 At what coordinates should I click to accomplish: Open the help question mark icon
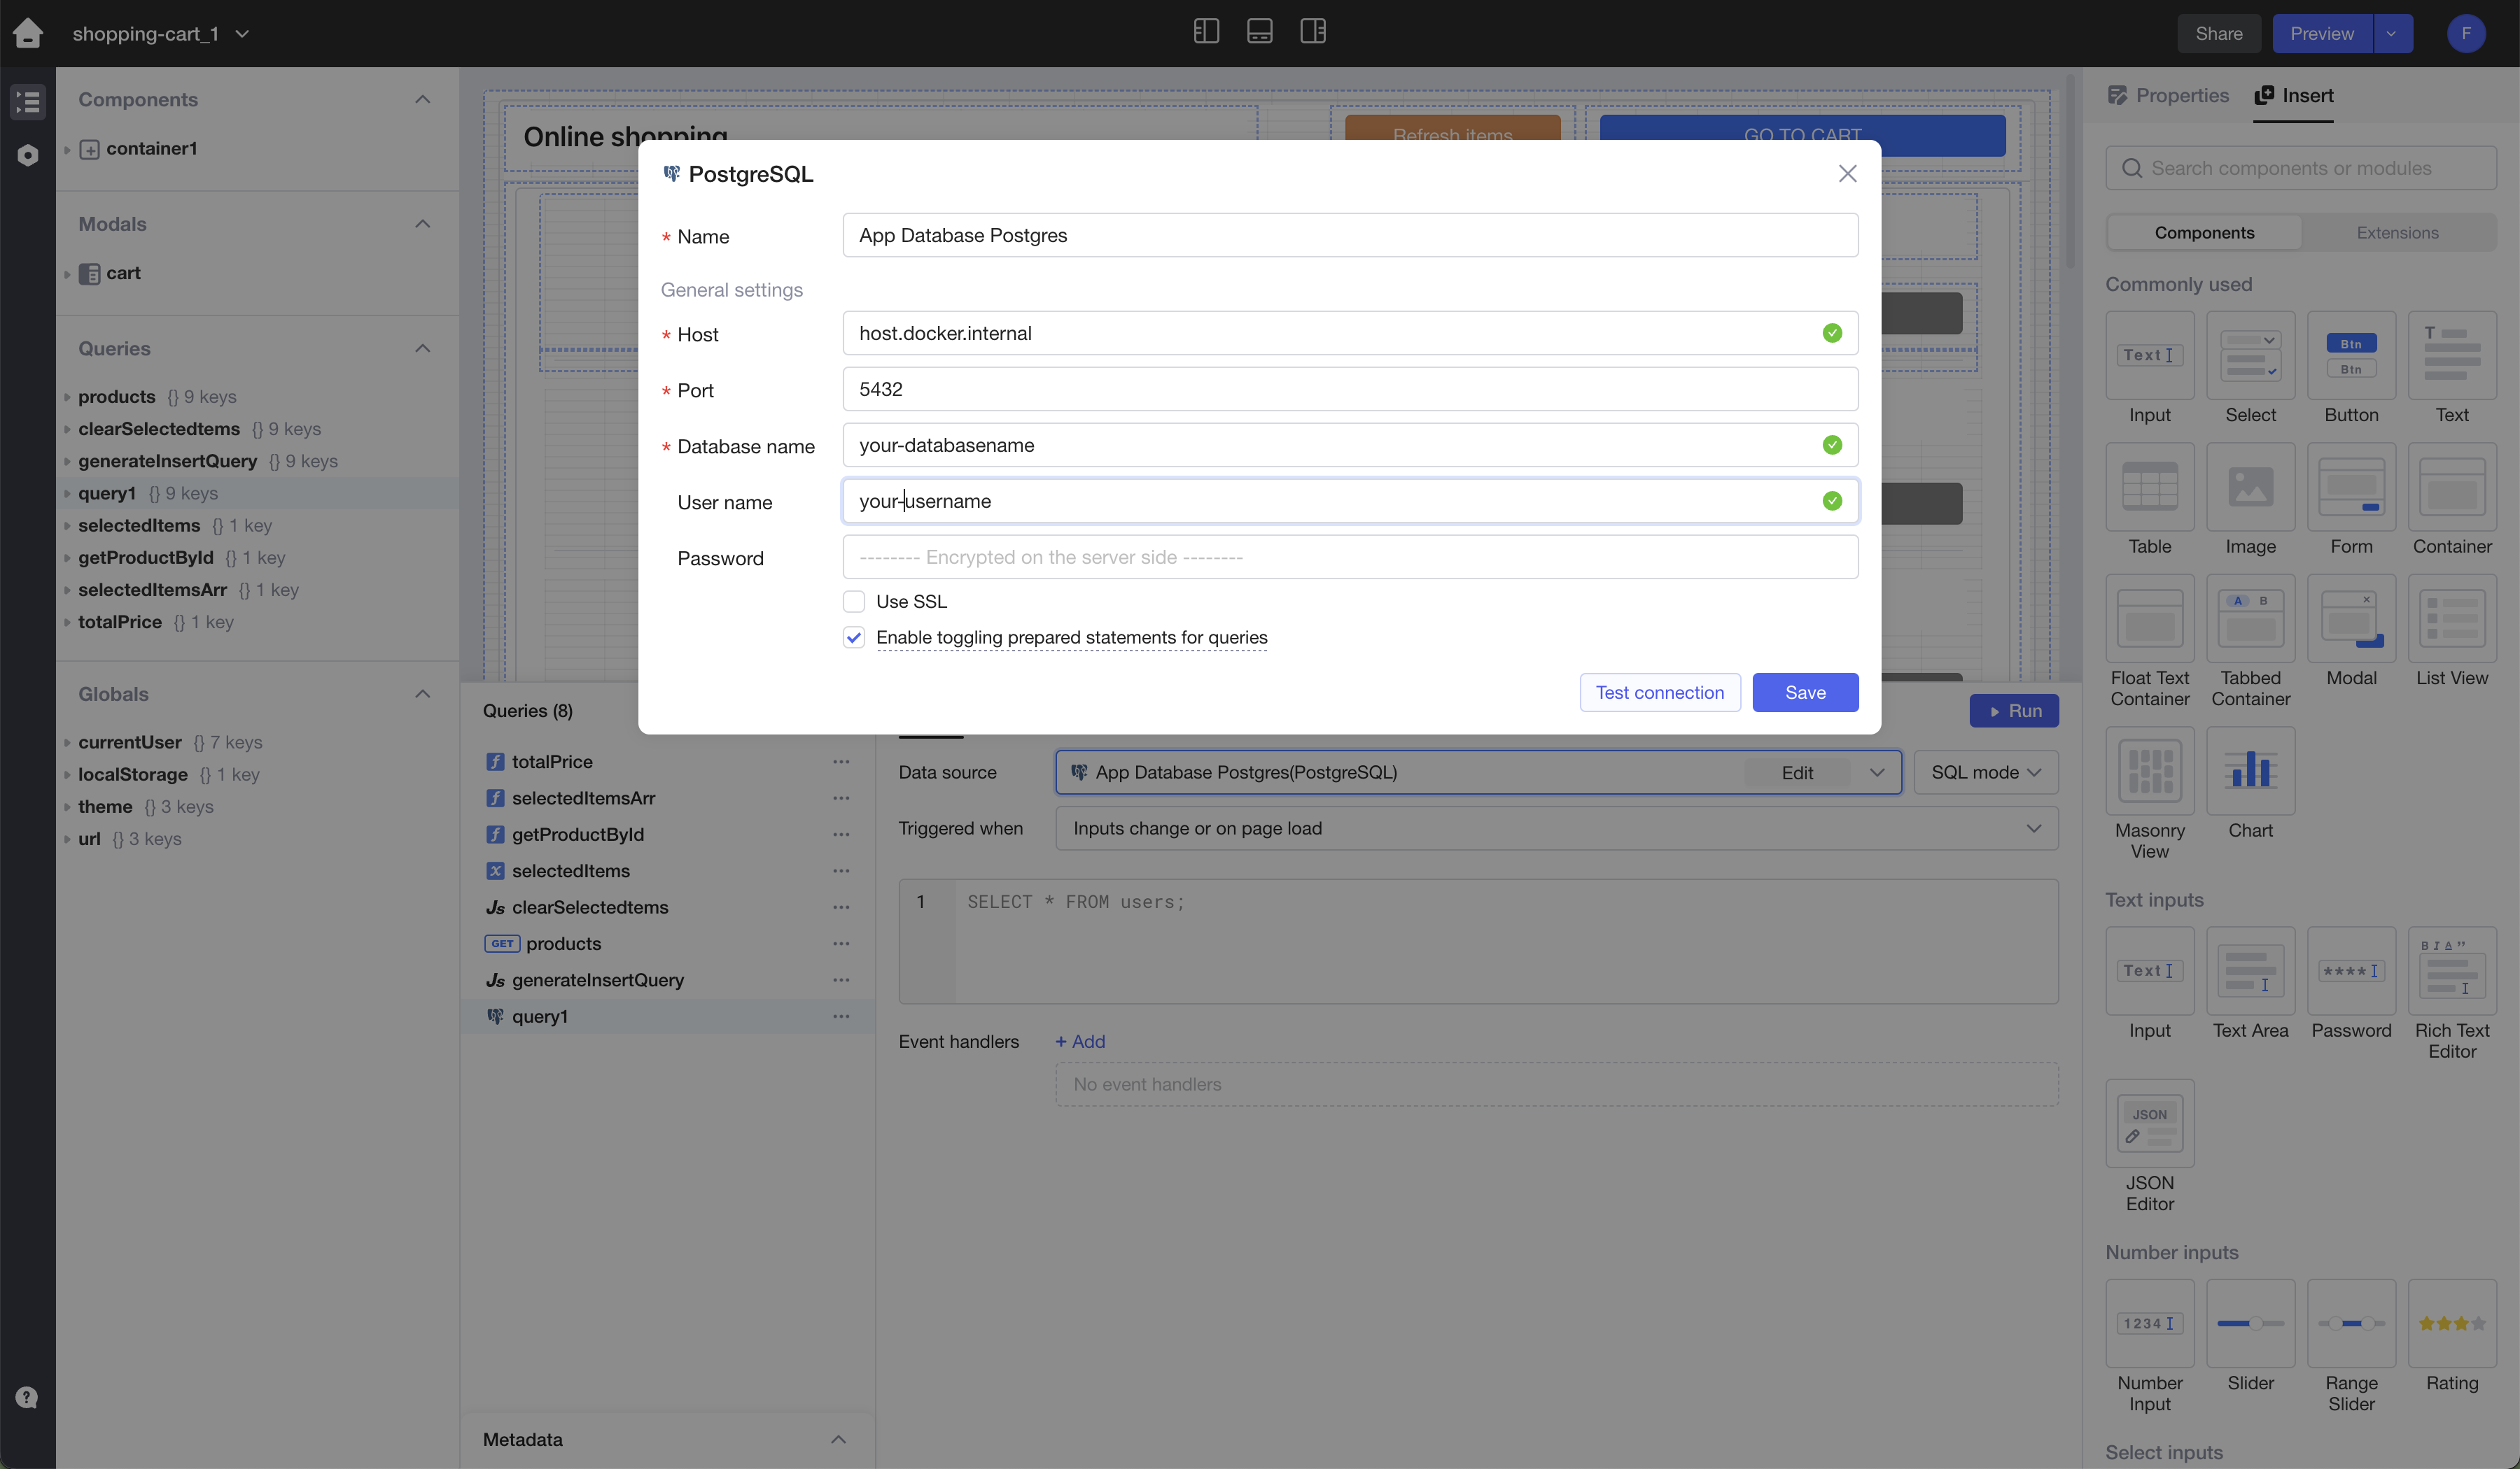tap(27, 1397)
